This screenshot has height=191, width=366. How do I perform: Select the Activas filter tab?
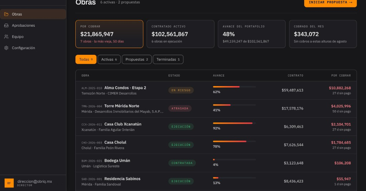pyautogui.click(x=109, y=59)
